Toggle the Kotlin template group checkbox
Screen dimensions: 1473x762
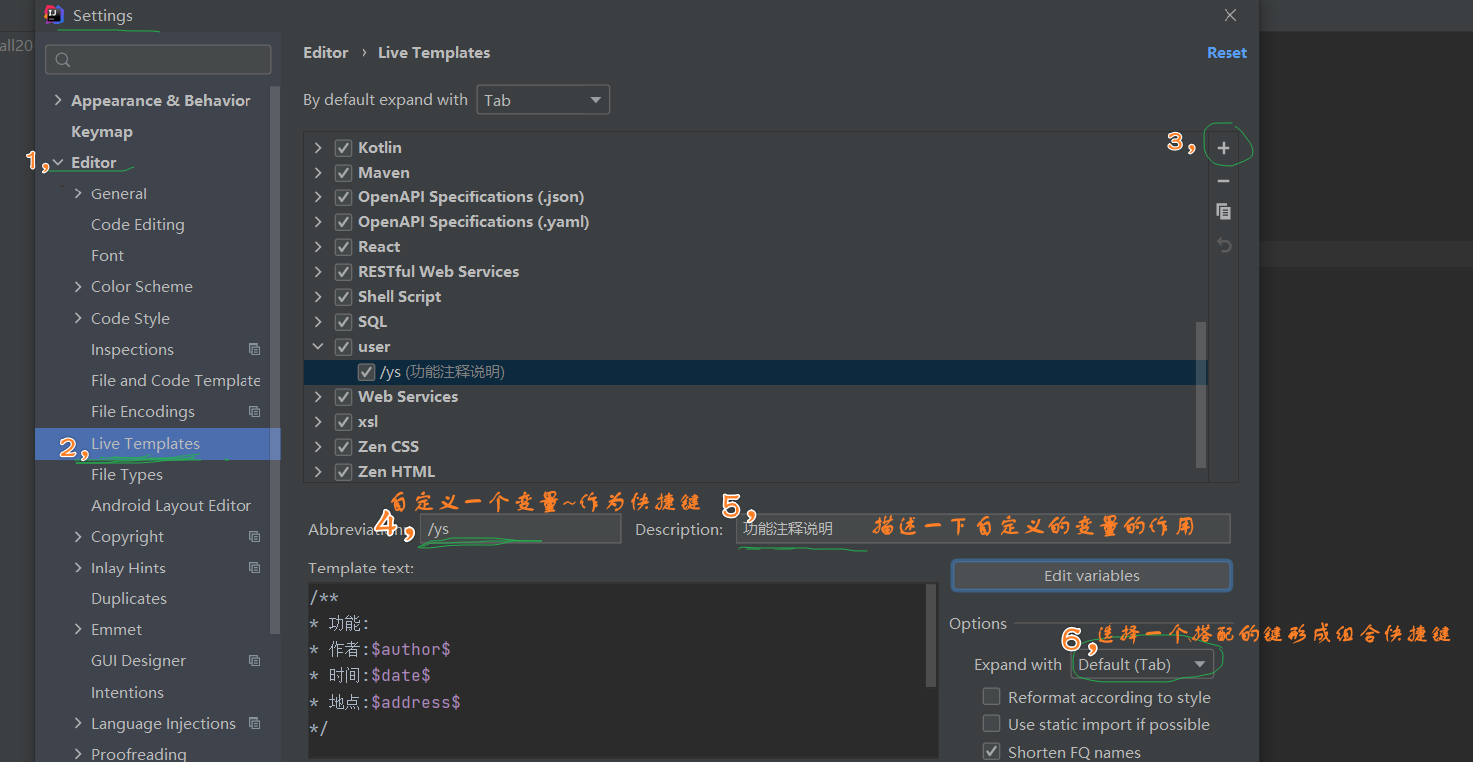(343, 147)
